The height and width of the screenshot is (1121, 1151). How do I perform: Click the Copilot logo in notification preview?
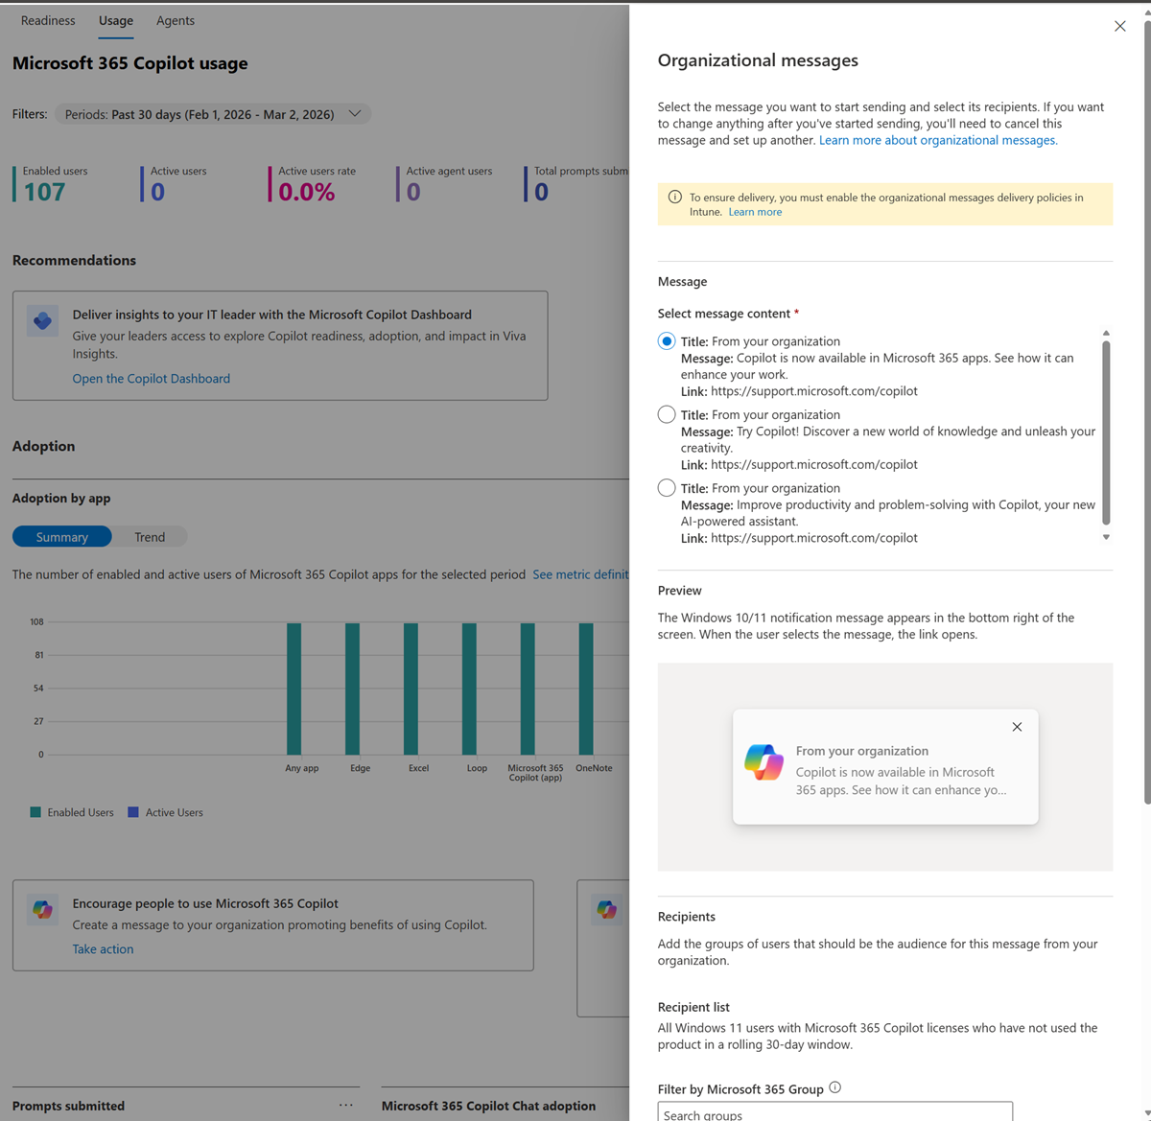click(764, 762)
